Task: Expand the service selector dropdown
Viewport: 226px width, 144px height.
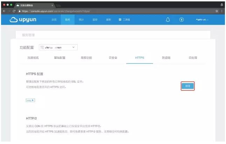Action: tap(58, 47)
